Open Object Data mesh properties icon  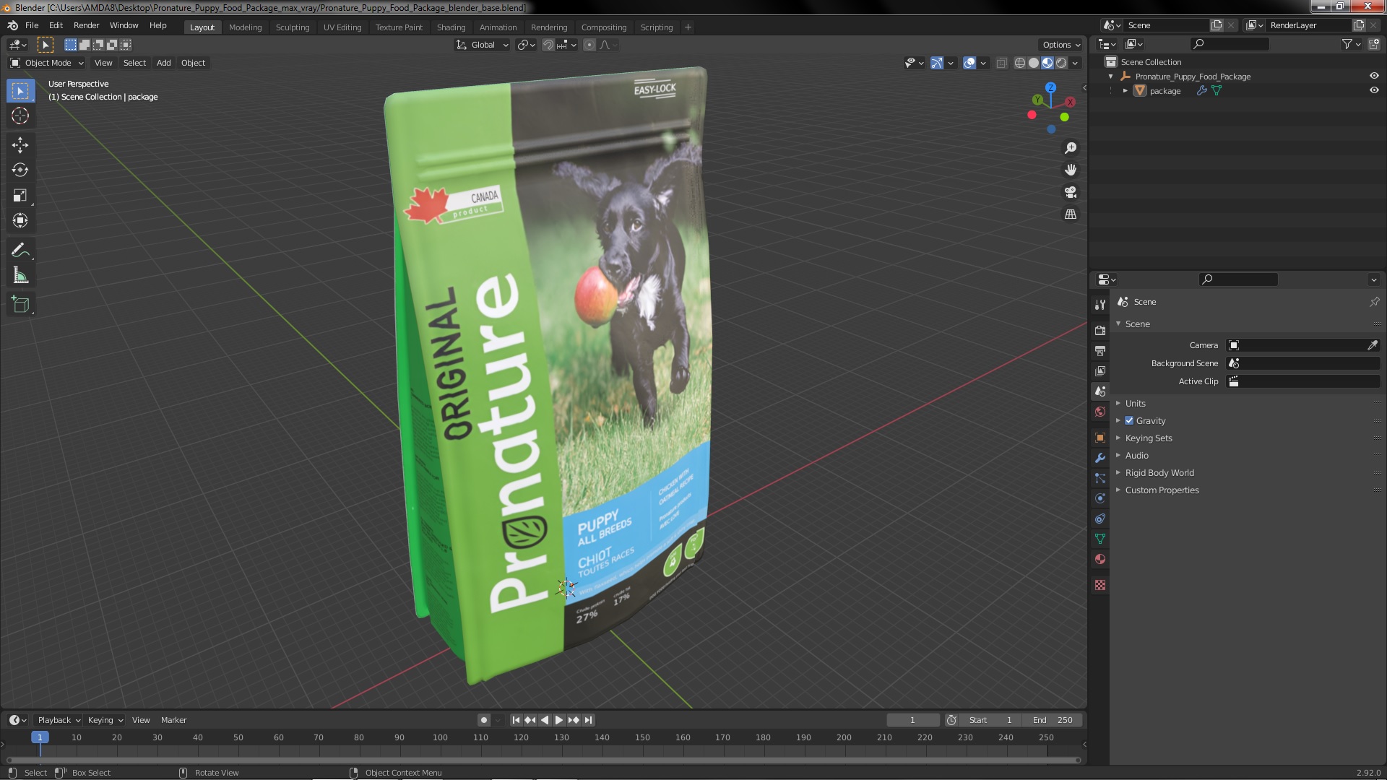[1100, 539]
